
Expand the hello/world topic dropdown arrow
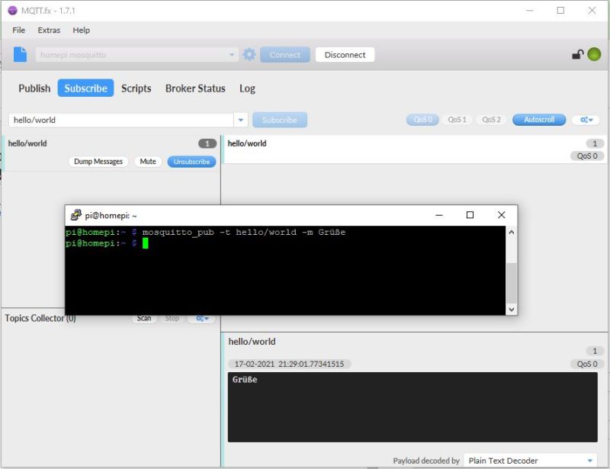click(x=241, y=120)
